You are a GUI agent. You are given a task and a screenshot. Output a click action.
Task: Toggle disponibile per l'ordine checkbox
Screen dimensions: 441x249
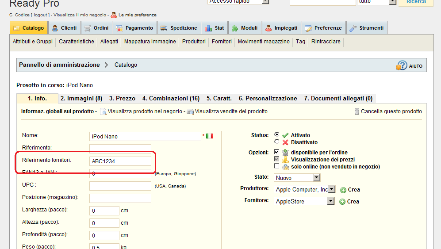[276, 152]
